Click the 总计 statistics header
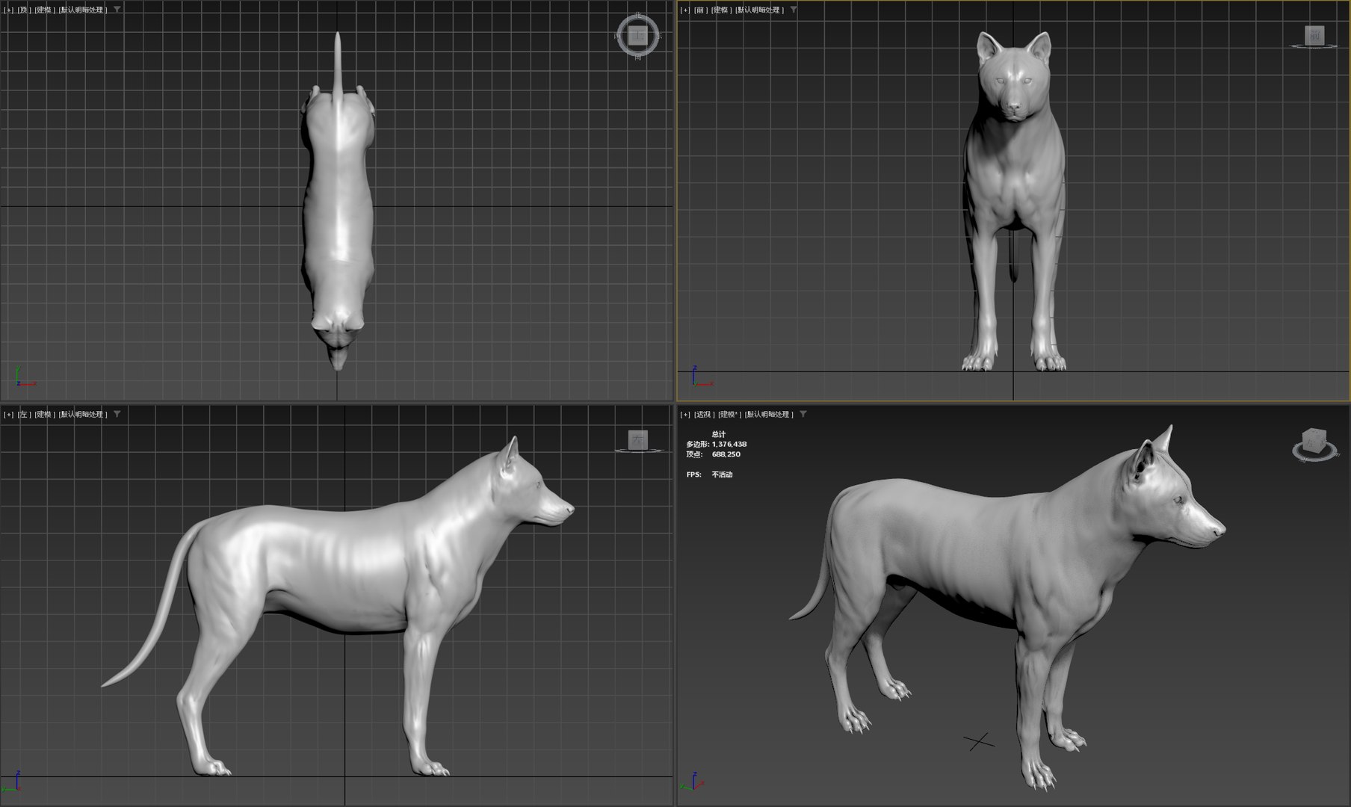The height and width of the screenshot is (807, 1351). click(x=718, y=434)
